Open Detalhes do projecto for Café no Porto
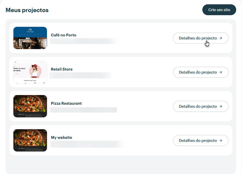This screenshot has height=174, width=242. [x=201, y=38]
